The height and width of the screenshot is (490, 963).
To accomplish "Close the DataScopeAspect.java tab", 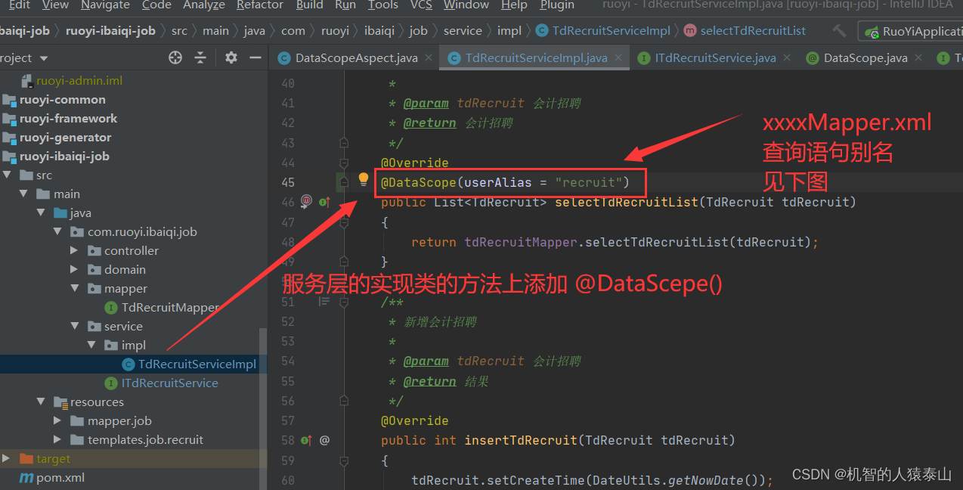I will (427, 57).
